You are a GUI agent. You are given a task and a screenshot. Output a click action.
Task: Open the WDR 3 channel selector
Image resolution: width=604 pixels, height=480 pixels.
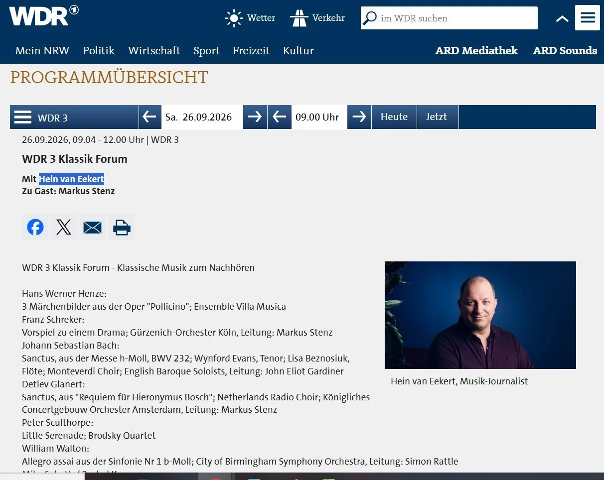(x=74, y=117)
